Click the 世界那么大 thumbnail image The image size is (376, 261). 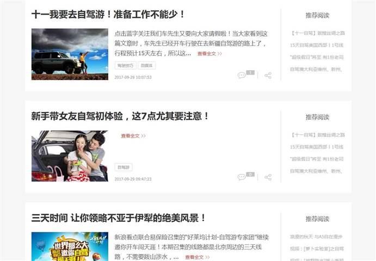[x=70, y=246]
